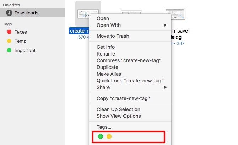Click Show View Options
Viewport: 238px width, 145px height.
(x=119, y=116)
